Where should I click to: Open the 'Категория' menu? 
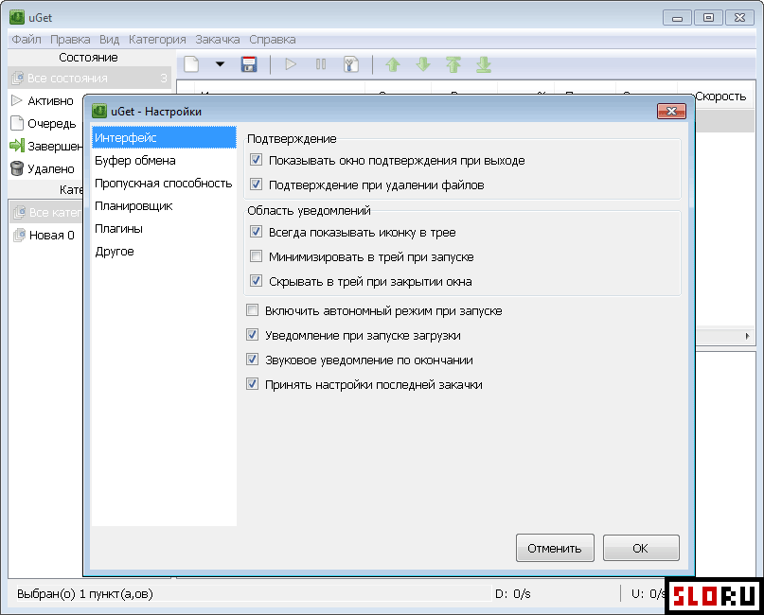point(157,40)
